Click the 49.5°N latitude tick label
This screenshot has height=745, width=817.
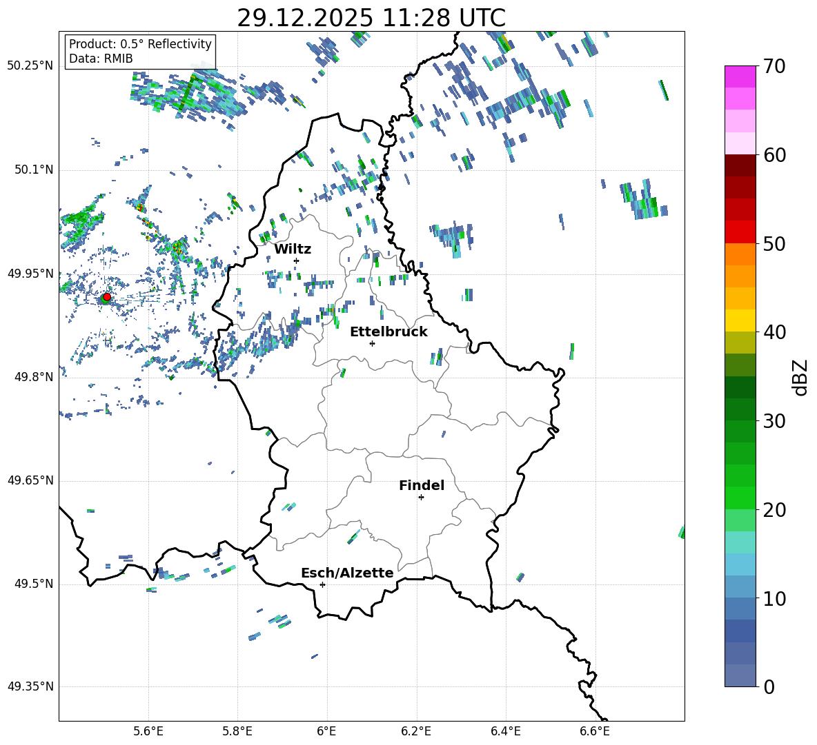(33, 584)
